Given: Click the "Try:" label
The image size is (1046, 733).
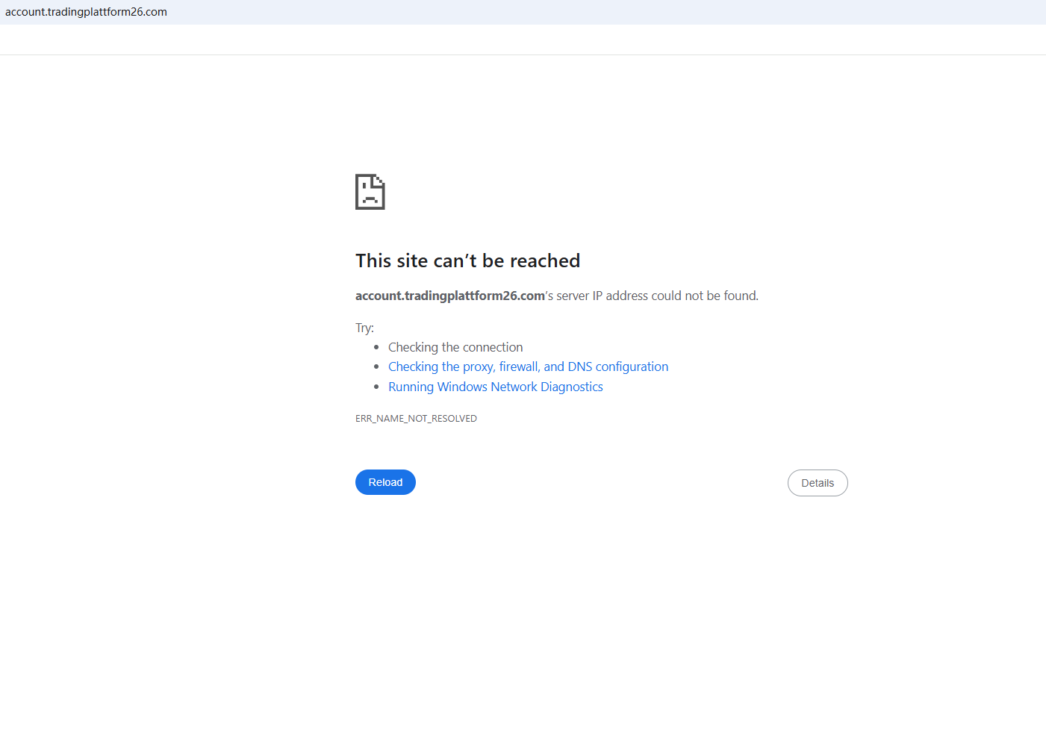Looking at the screenshot, I should coord(364,328).
